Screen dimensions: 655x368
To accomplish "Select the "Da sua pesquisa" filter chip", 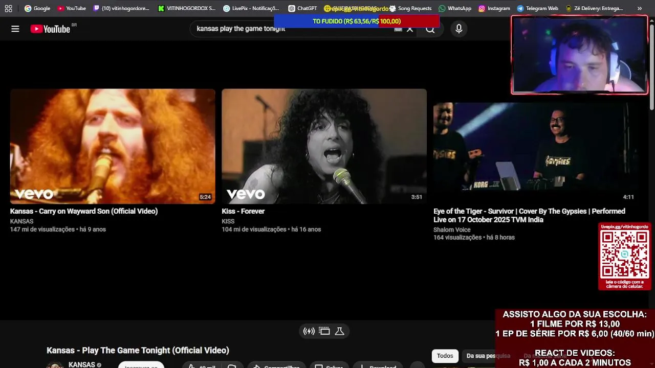I will (x=488, y=356).
